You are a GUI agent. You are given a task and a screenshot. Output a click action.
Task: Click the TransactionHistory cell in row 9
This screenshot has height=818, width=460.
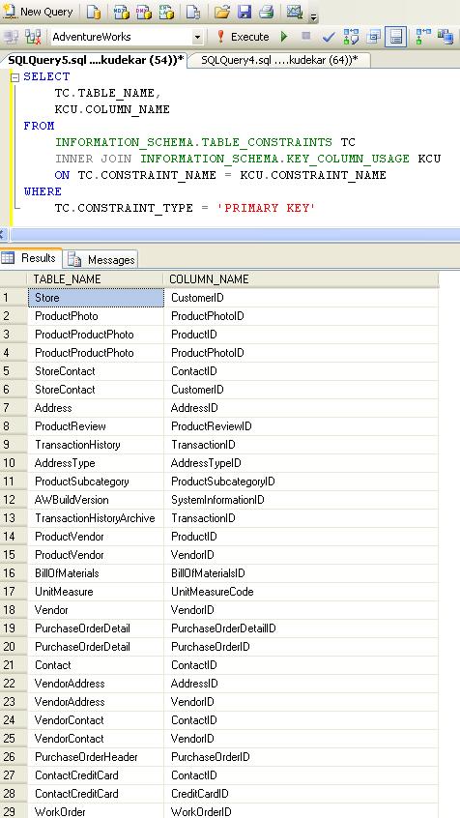[96, 445]
